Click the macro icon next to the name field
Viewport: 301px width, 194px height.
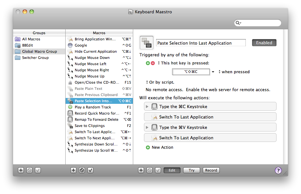click(147, 43)
